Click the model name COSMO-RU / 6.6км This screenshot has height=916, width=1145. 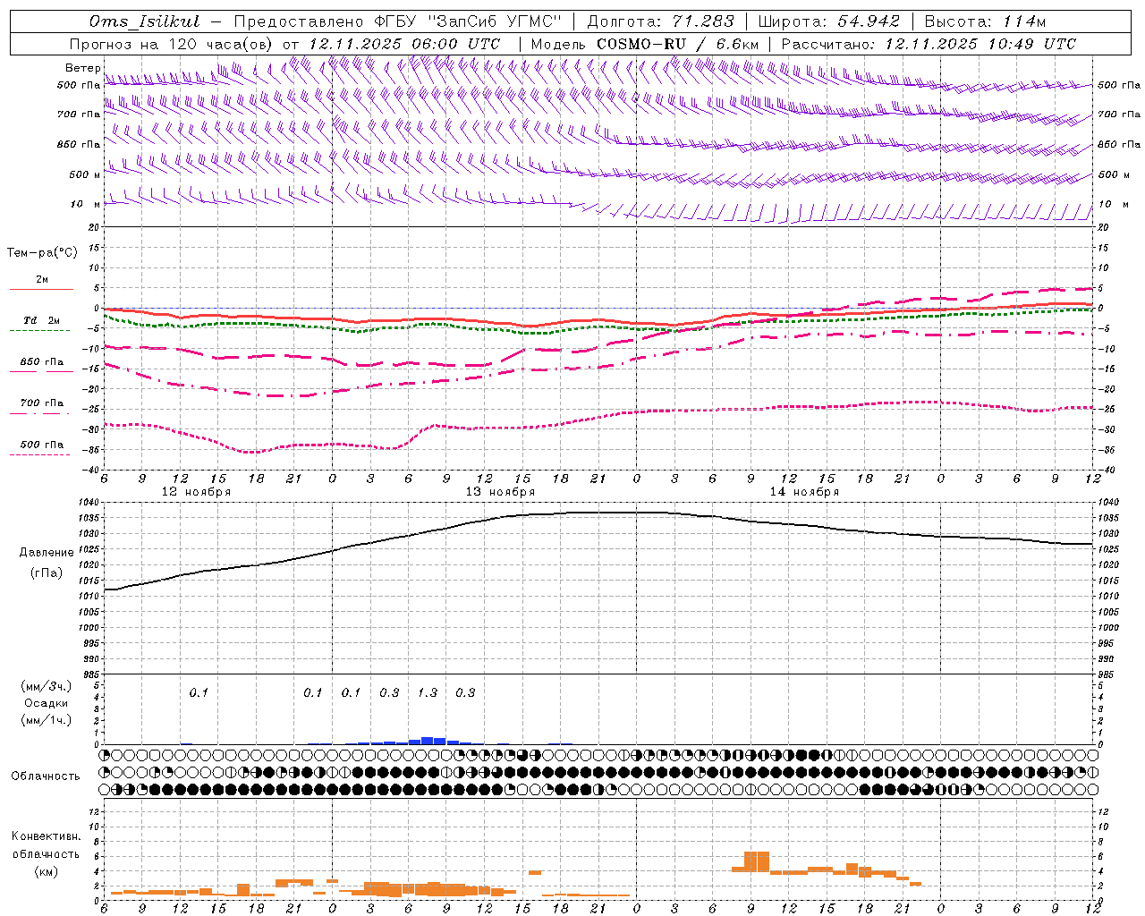point(677,44)
